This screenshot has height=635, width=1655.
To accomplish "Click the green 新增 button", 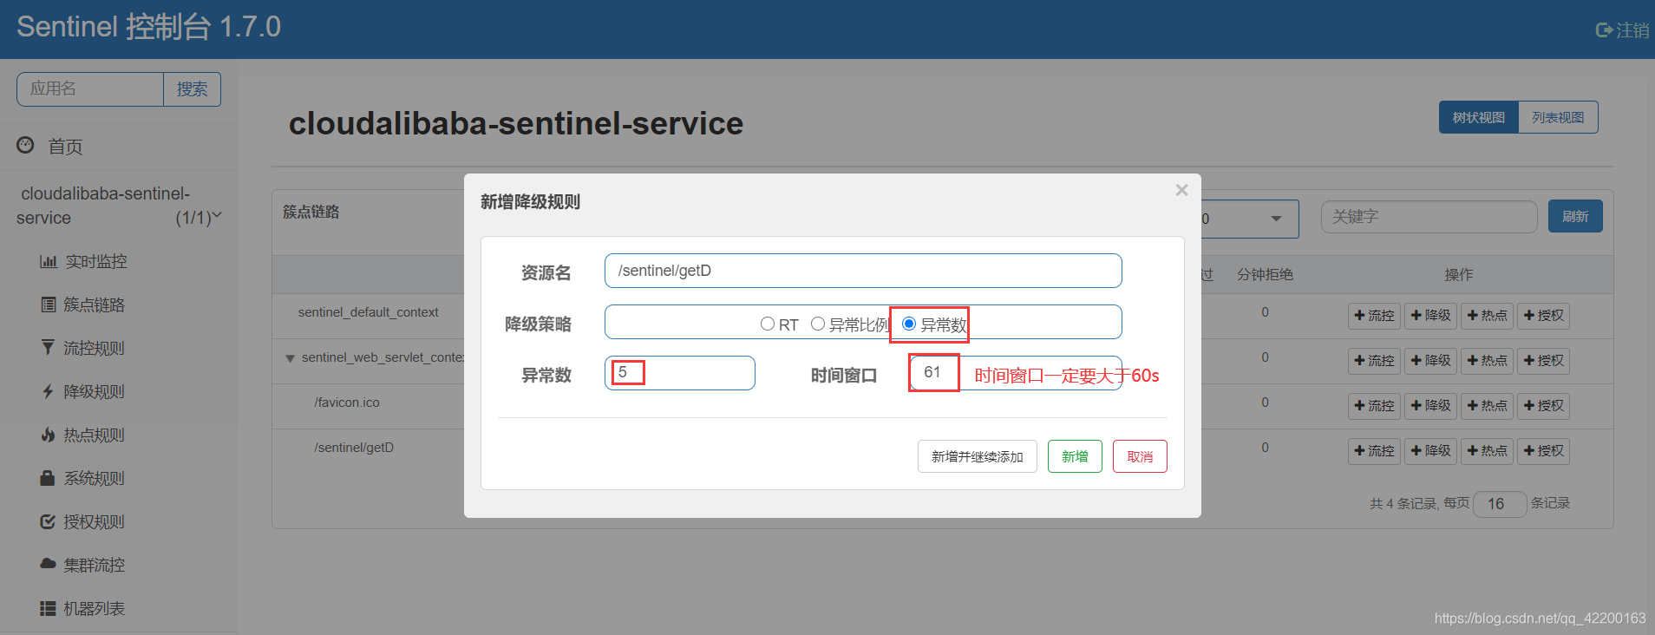I will pyautogui.click(x=1075, y=456).
